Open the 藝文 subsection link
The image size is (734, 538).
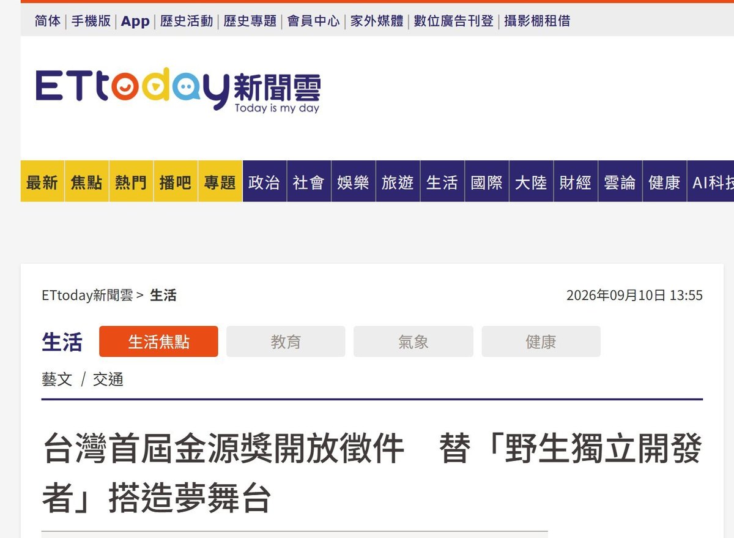tap(57, 379)
